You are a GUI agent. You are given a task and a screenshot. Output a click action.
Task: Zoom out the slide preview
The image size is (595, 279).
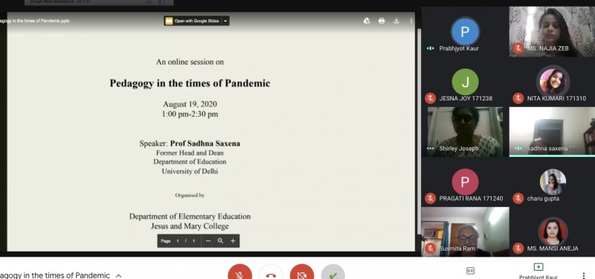coord(208,240)
